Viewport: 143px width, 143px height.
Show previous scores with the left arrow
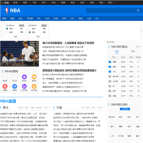[2, 31]
